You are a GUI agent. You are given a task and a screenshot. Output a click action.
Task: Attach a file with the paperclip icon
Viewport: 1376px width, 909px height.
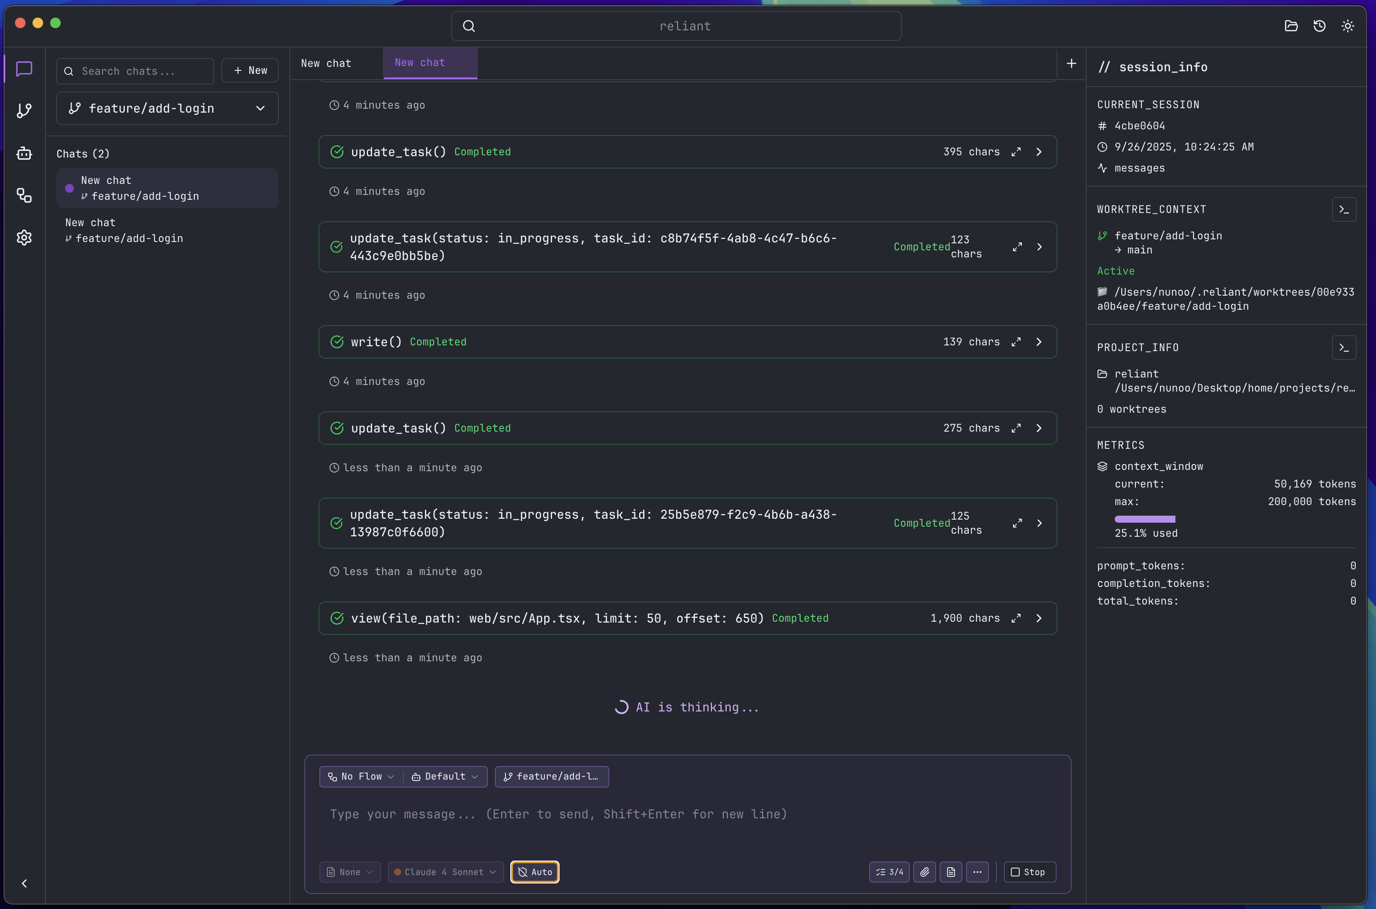[925, 872]
